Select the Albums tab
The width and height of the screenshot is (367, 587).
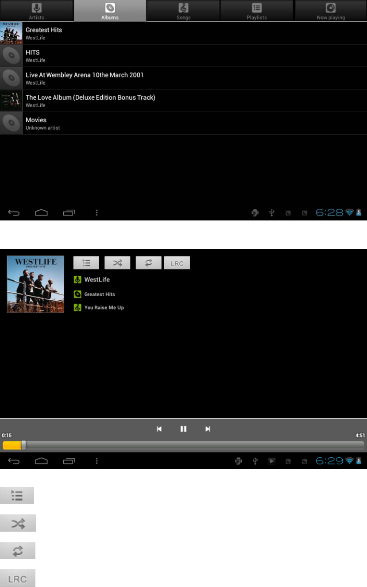pyautogui.click(x=110, y=11)
